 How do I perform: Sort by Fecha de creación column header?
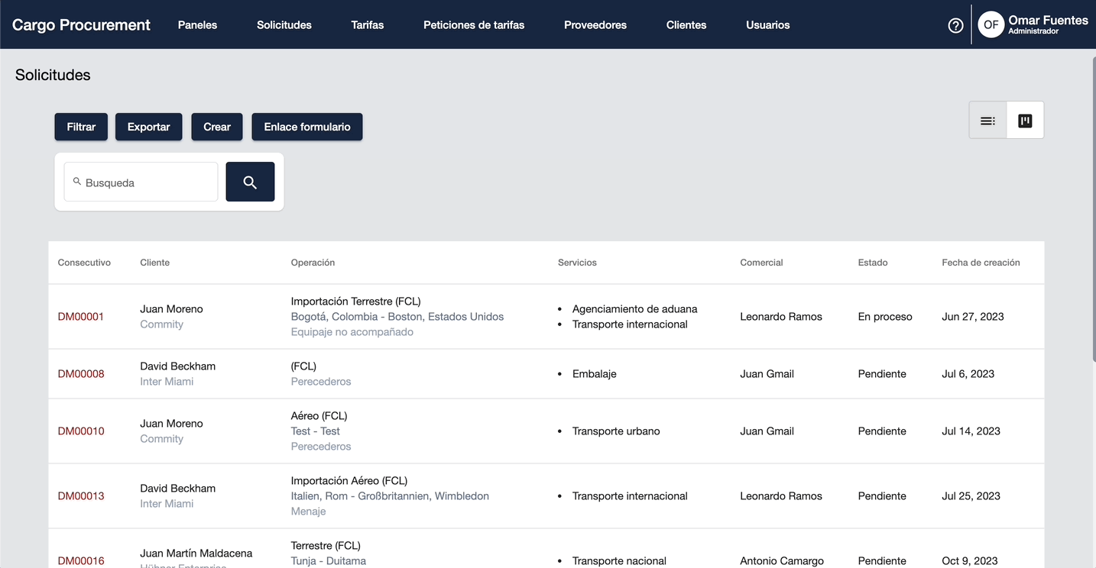981,263
